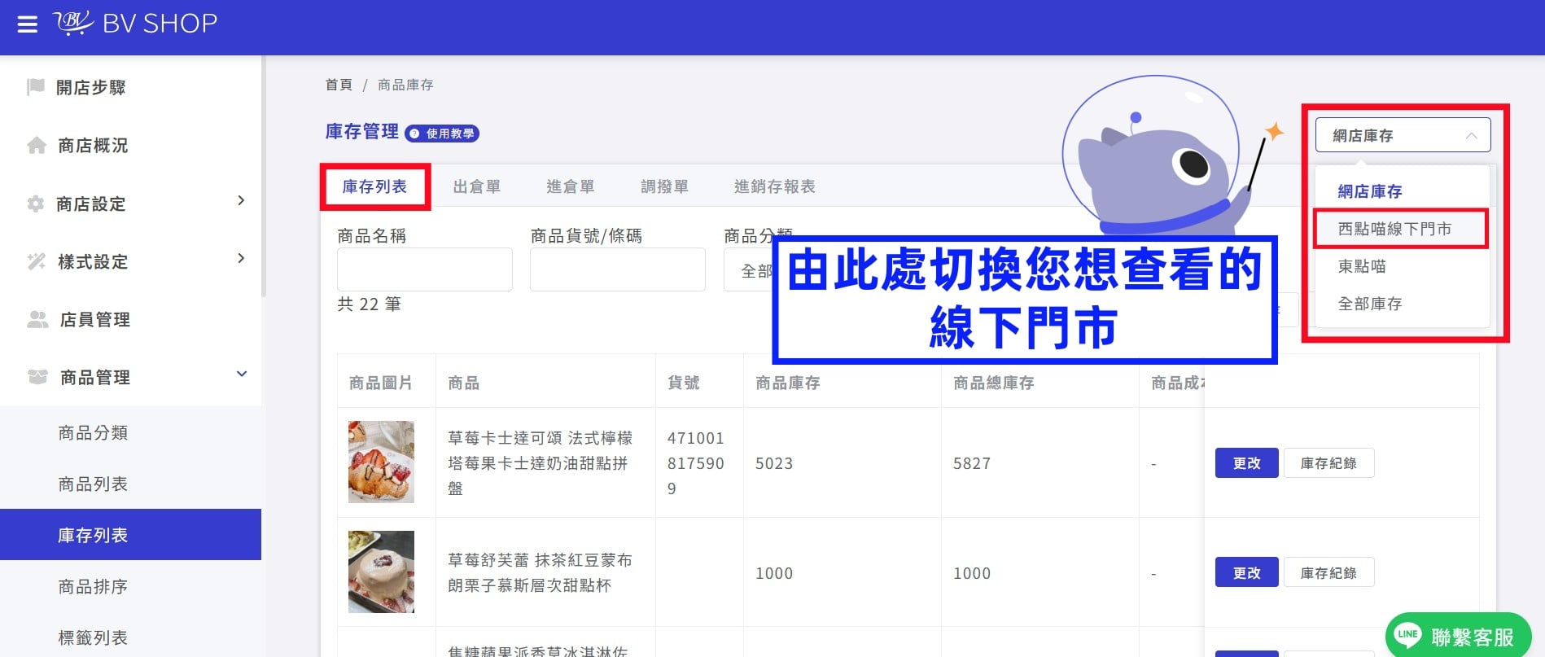Switch to the 進倉單 tab
Screen dimensions: 1545x657
point(571,186)
